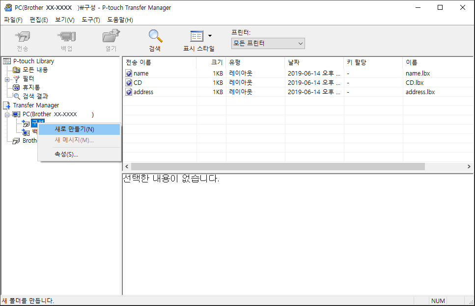Click the 검색 결과 magnifier icon in tree
The height and width of the screenshot is (306, 475).
(17, 96)
